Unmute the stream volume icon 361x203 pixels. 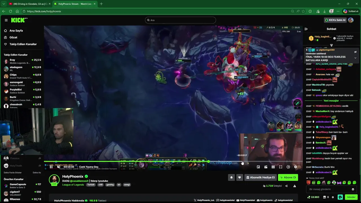(58, 167)
